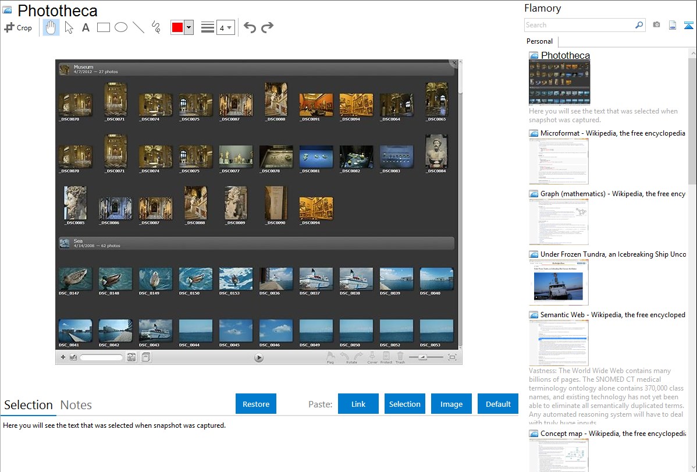Select the Crop tool
This screenshot has height=472, width=697.
pos(18,27)
